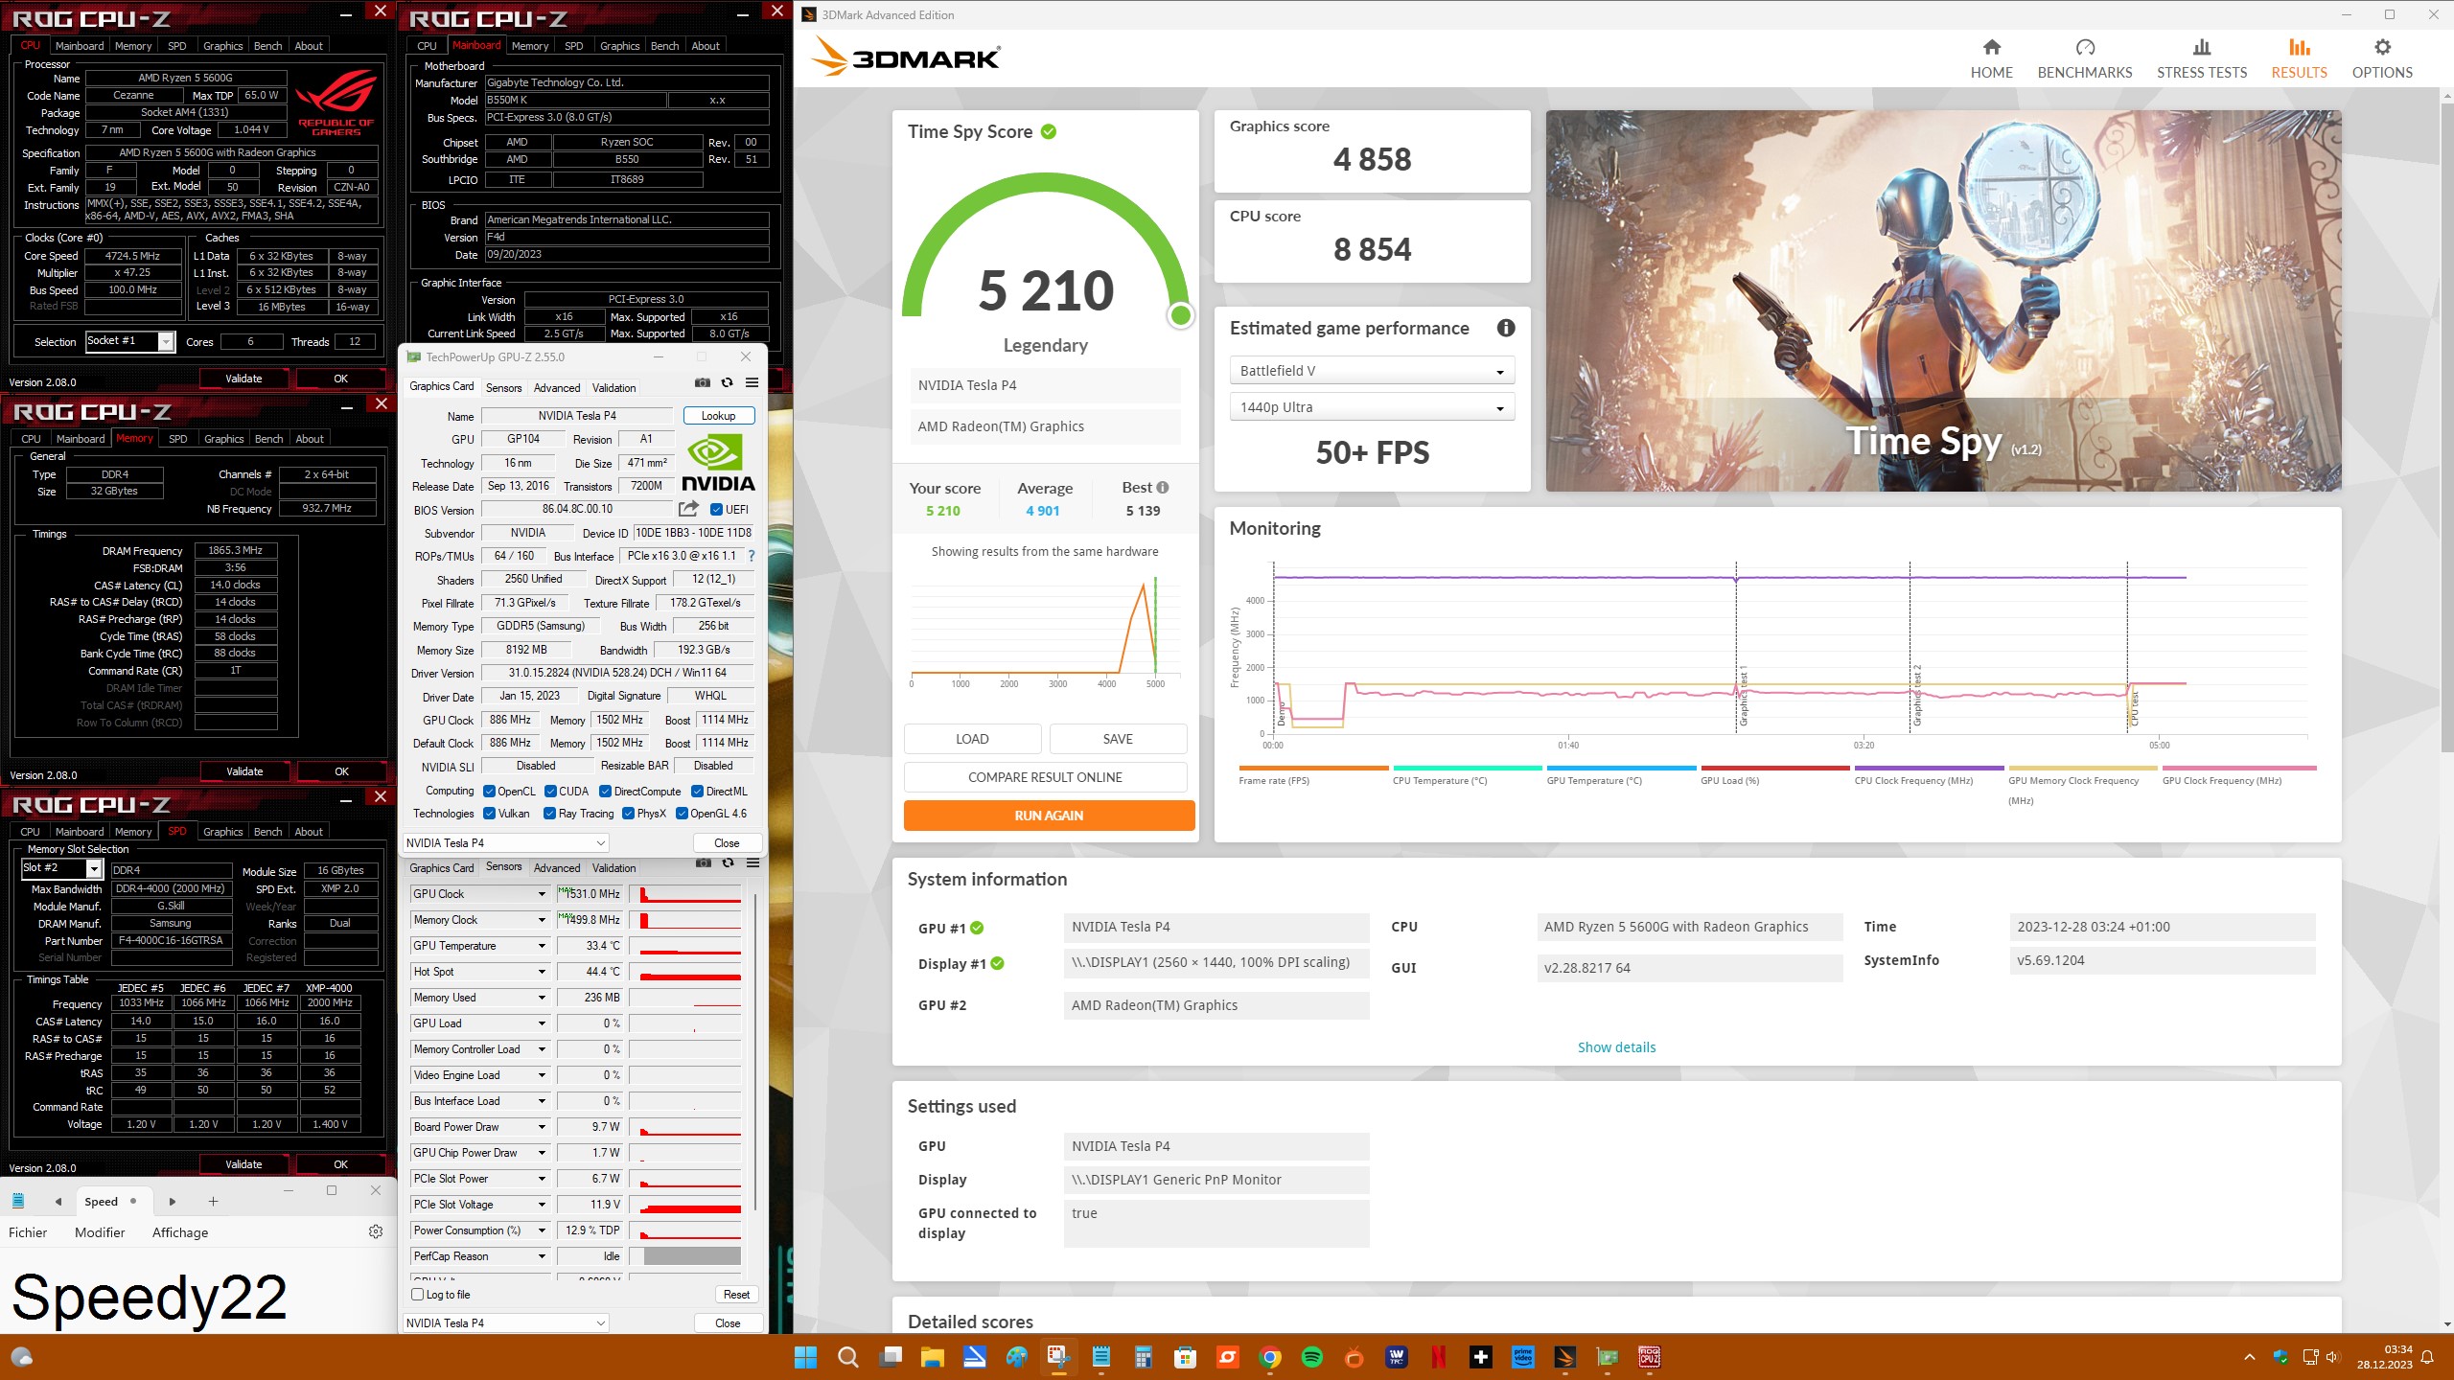Toggle OpenCL checkbox

(x=489, y=791)
